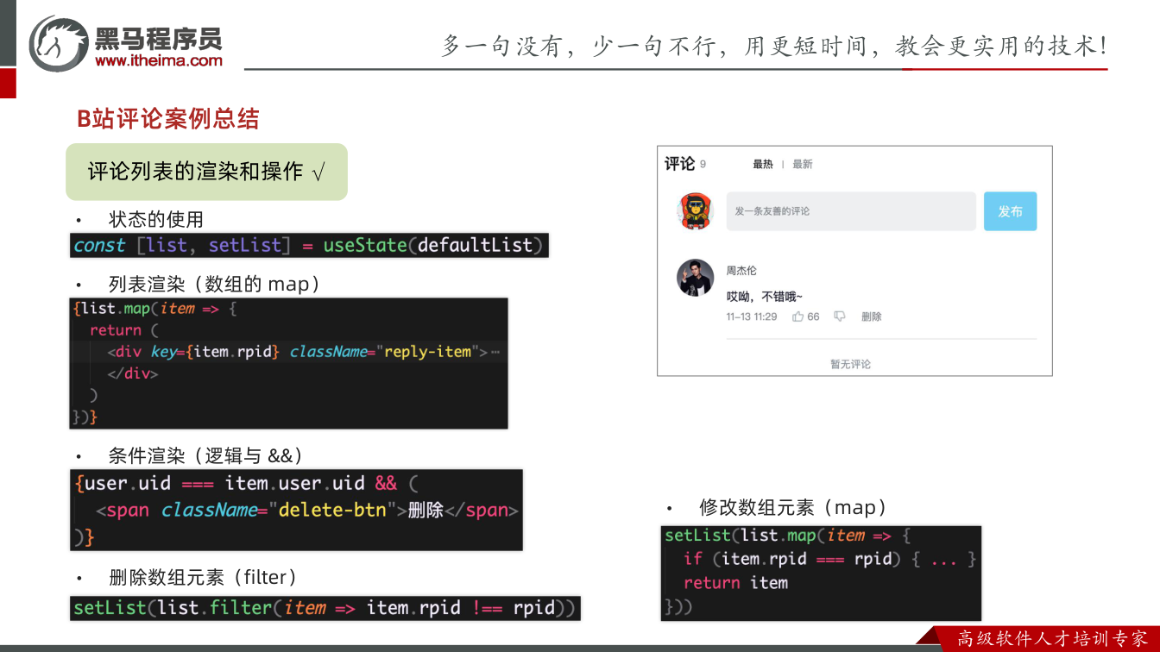Click 周杰伦's profile avatar
The height and width of the screenshot is (652, 1160).
(695, 278)
